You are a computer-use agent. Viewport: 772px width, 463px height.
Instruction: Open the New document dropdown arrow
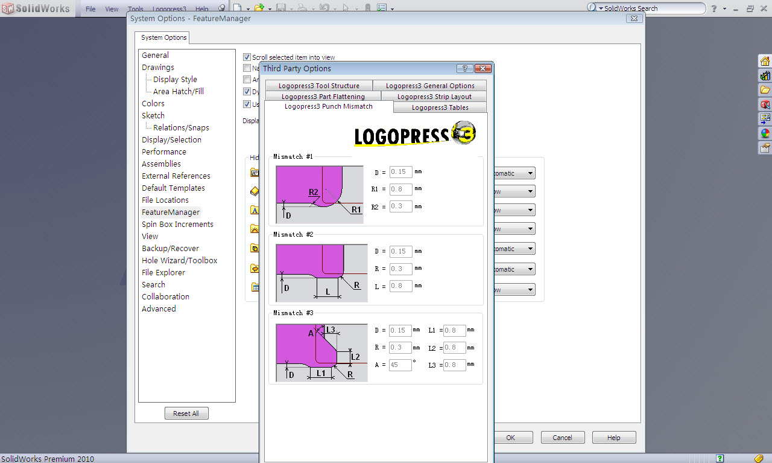click(x=247, y=9)
